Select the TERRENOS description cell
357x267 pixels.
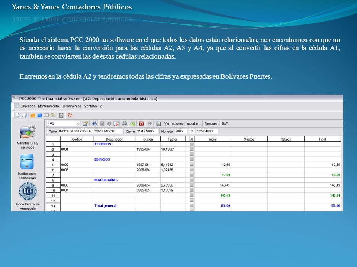115,144
